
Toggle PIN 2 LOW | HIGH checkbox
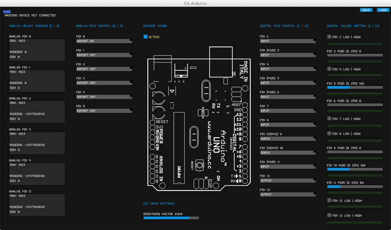point(329,36)
